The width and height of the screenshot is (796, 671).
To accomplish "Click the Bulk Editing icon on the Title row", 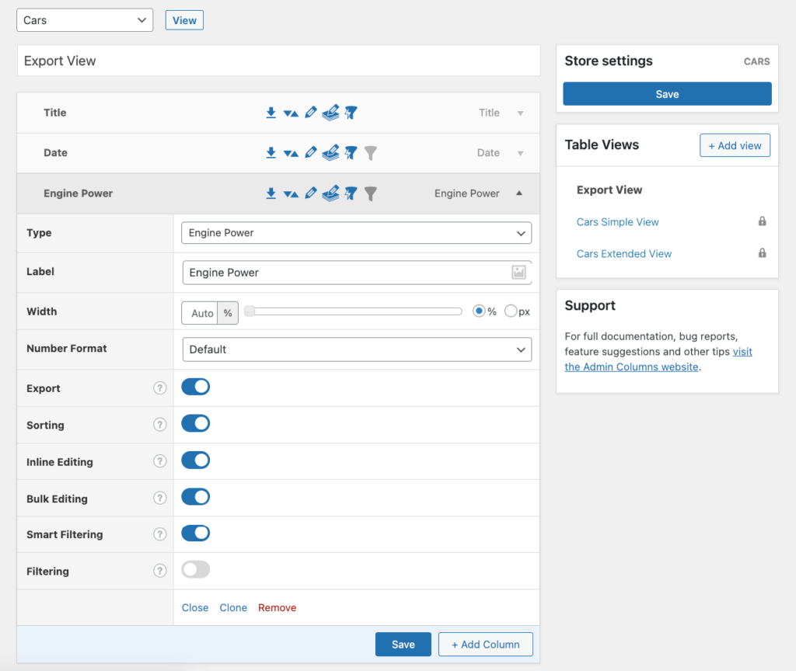I will [330, 113].
